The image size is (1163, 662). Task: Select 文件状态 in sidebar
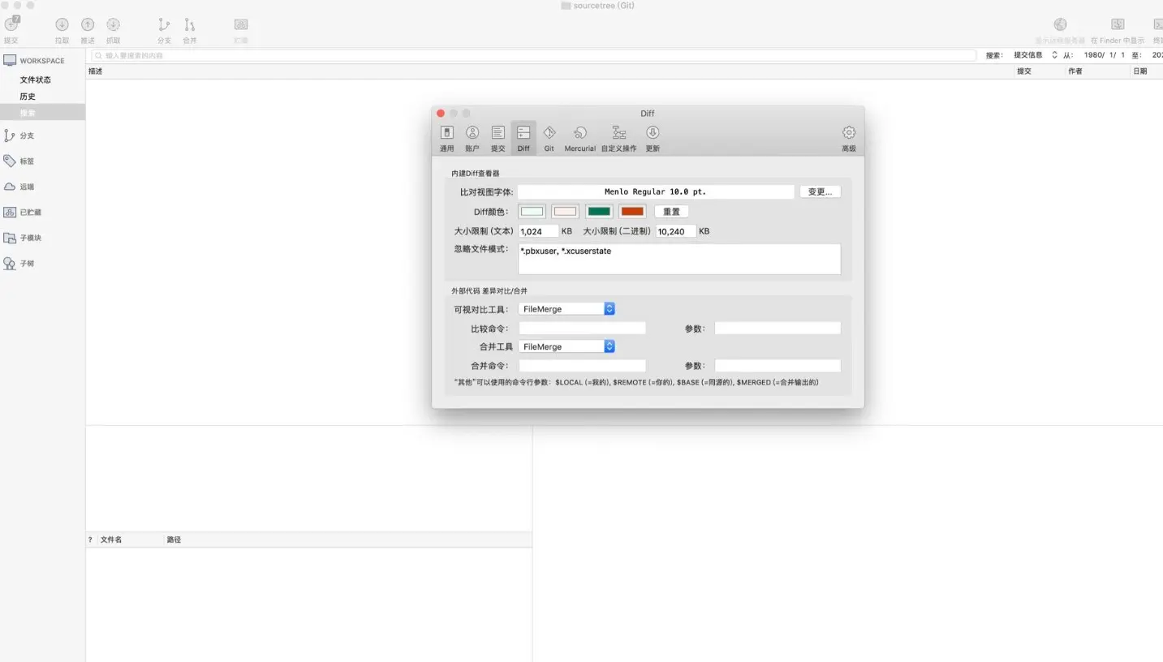click(36, 80)
